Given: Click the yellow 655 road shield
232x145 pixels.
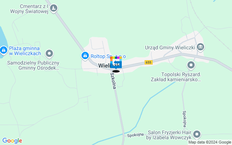Looking at the screenshot, I should (x=149, y=62).
